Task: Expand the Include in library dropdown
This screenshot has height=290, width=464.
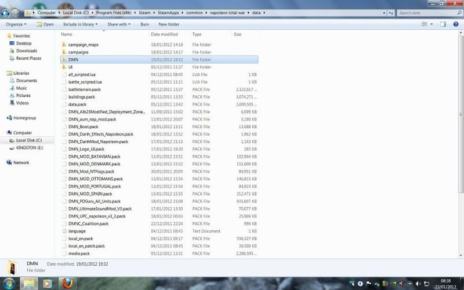Action: [x=80, y=24]
